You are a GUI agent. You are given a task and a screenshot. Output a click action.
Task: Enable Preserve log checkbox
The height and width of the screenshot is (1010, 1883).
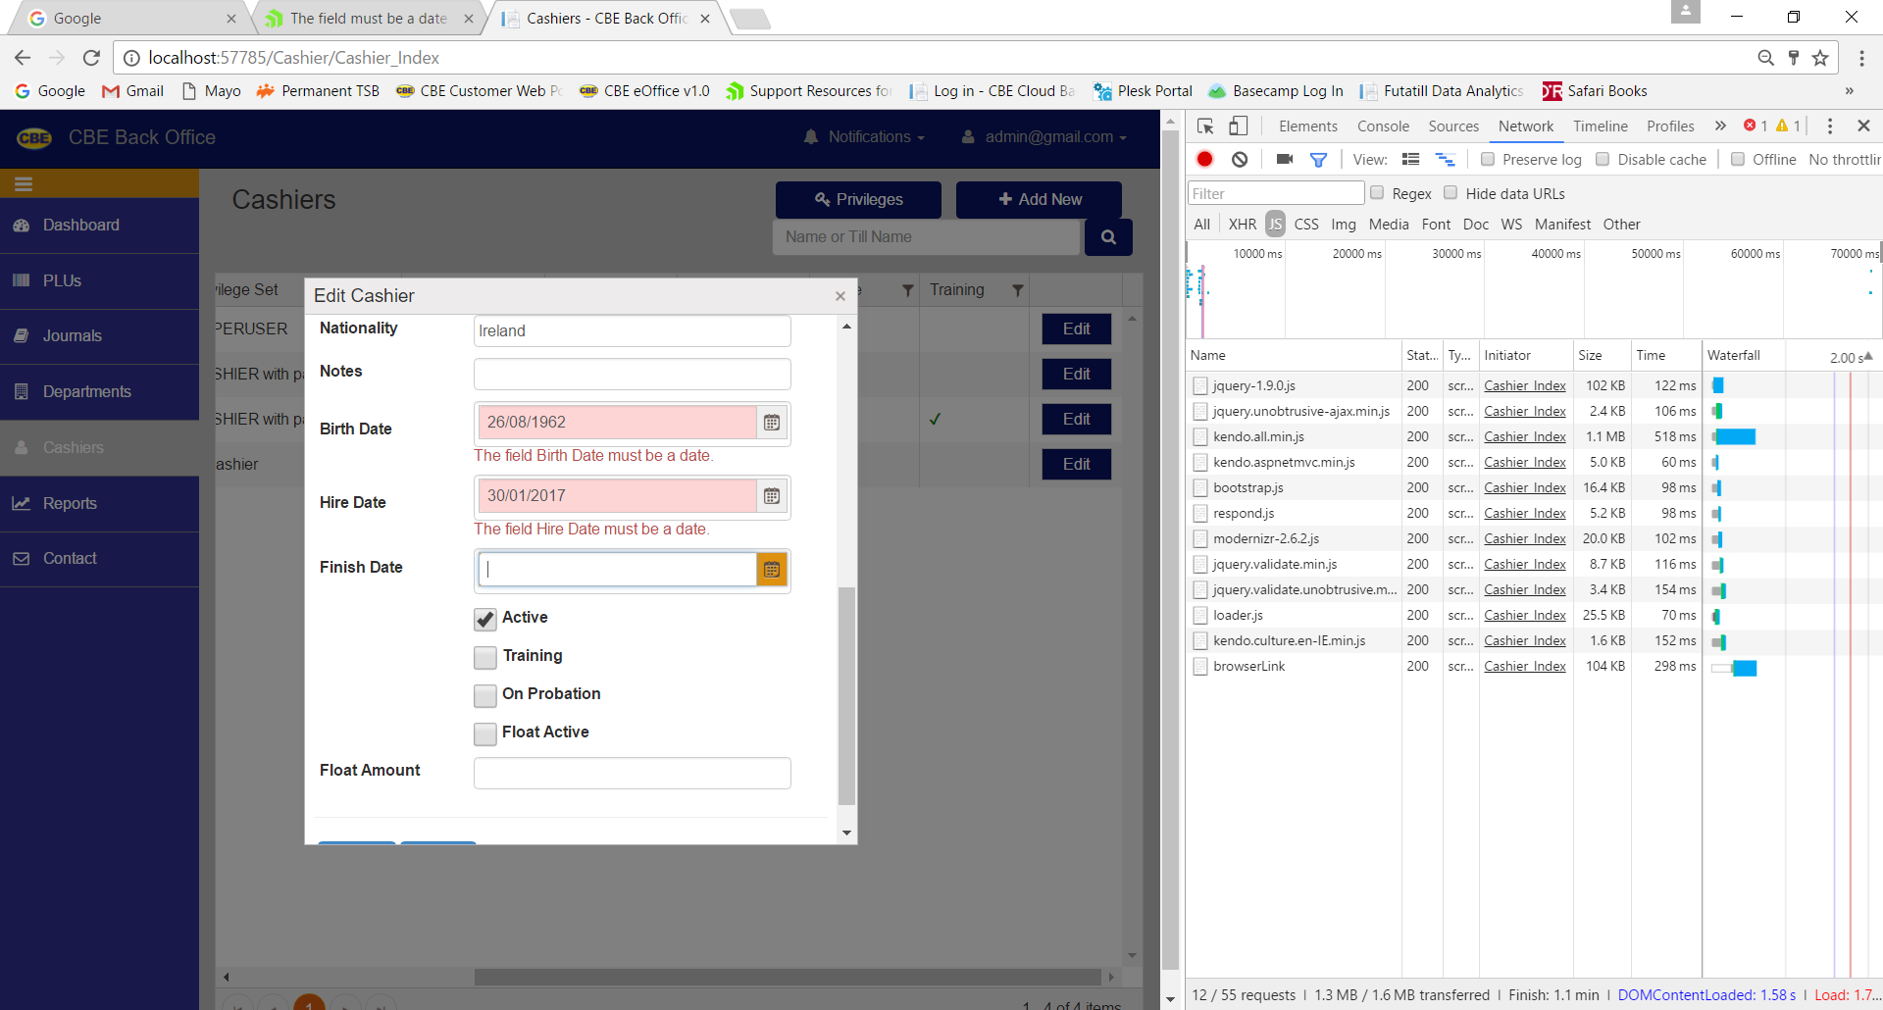pos(1488,159)
